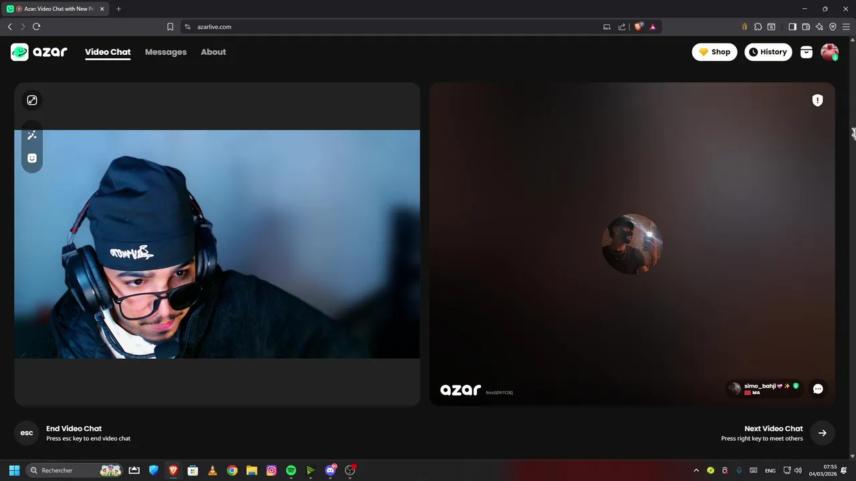Open site settings icon in address bar

pyautogui.click(x=188, y=27)
